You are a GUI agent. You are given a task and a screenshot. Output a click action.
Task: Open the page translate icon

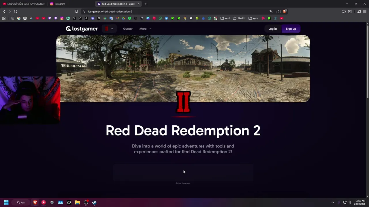(x=271, y=11)
